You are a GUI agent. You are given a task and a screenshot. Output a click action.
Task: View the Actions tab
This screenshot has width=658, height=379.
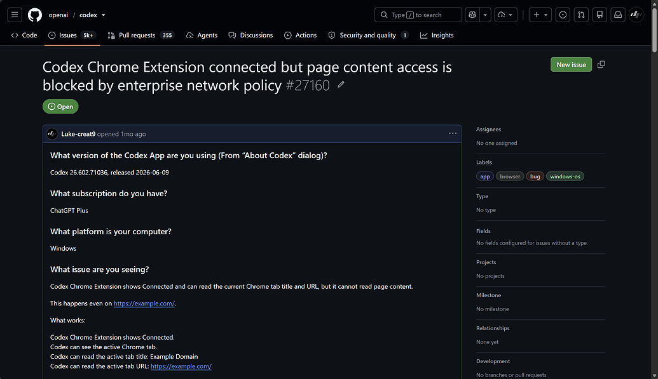301,35
